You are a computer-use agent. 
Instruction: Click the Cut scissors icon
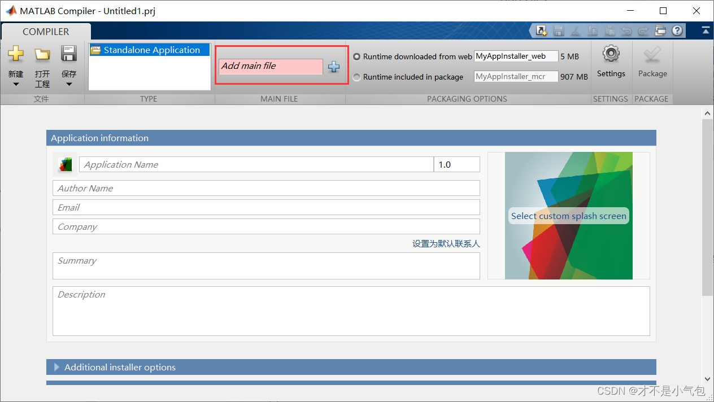pyautogui.click(x=576, y=31)
